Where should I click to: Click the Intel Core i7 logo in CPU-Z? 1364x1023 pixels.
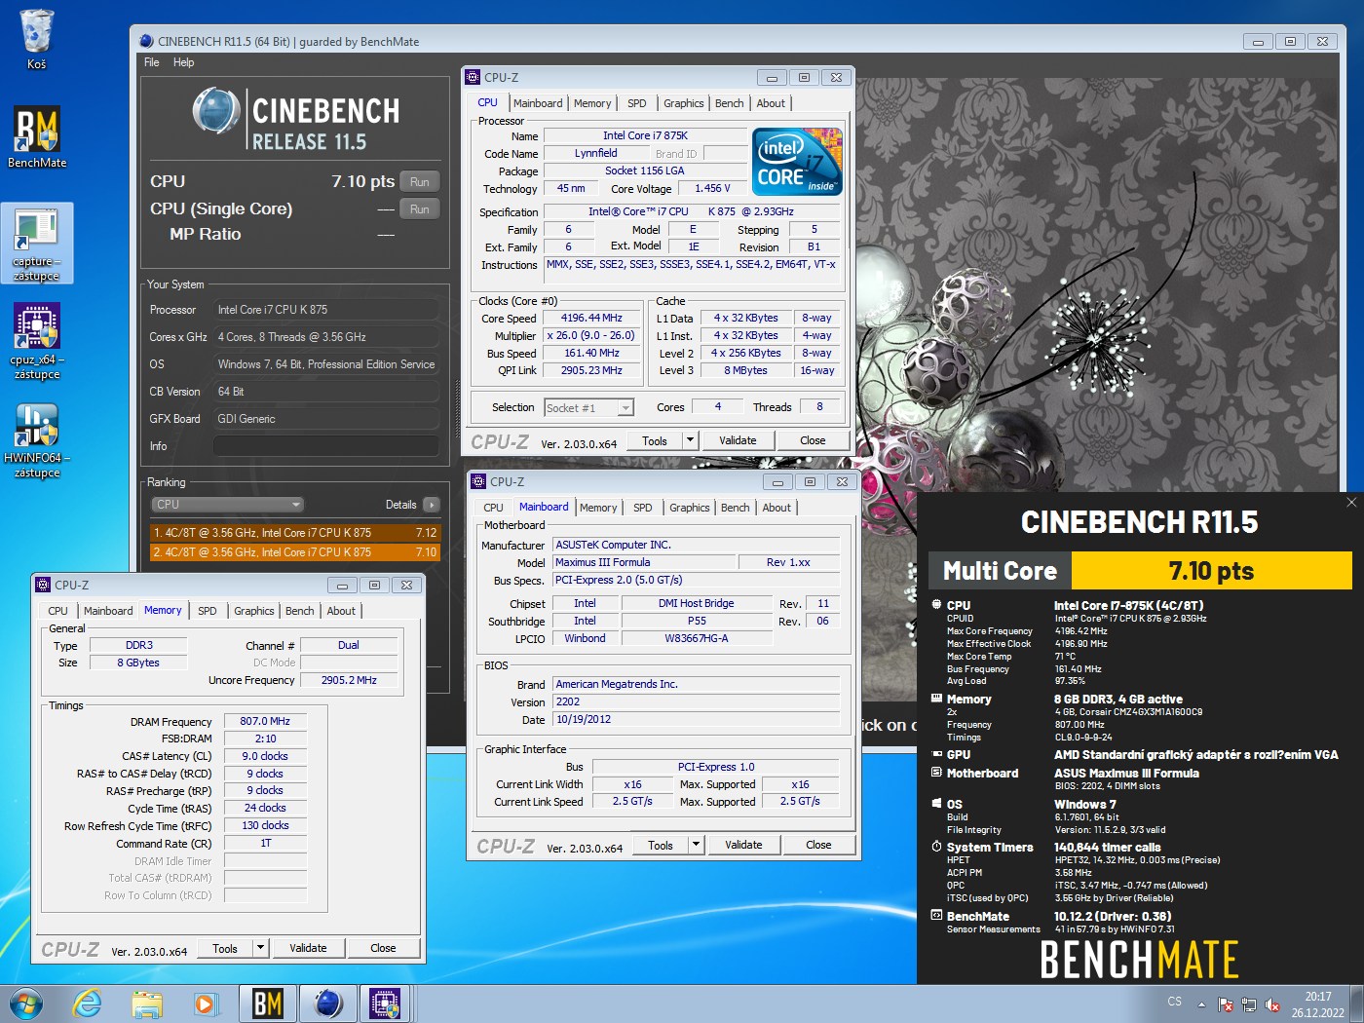click(x=798, y=162)
